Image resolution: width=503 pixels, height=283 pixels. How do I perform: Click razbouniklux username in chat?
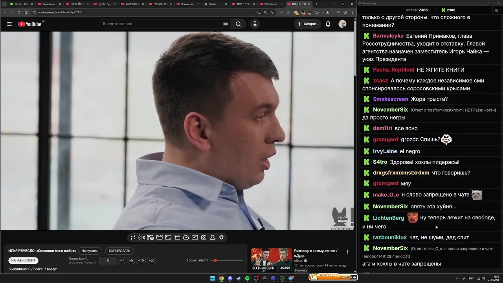click(390, 237)
